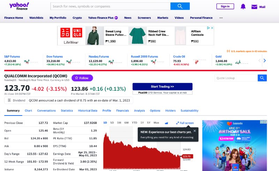Select the 1Y chart range

(x=142, y=123)
